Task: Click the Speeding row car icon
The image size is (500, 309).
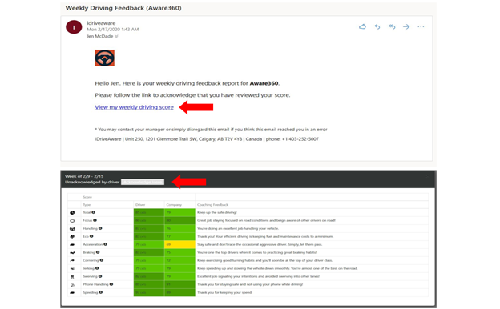Action: 72,292
